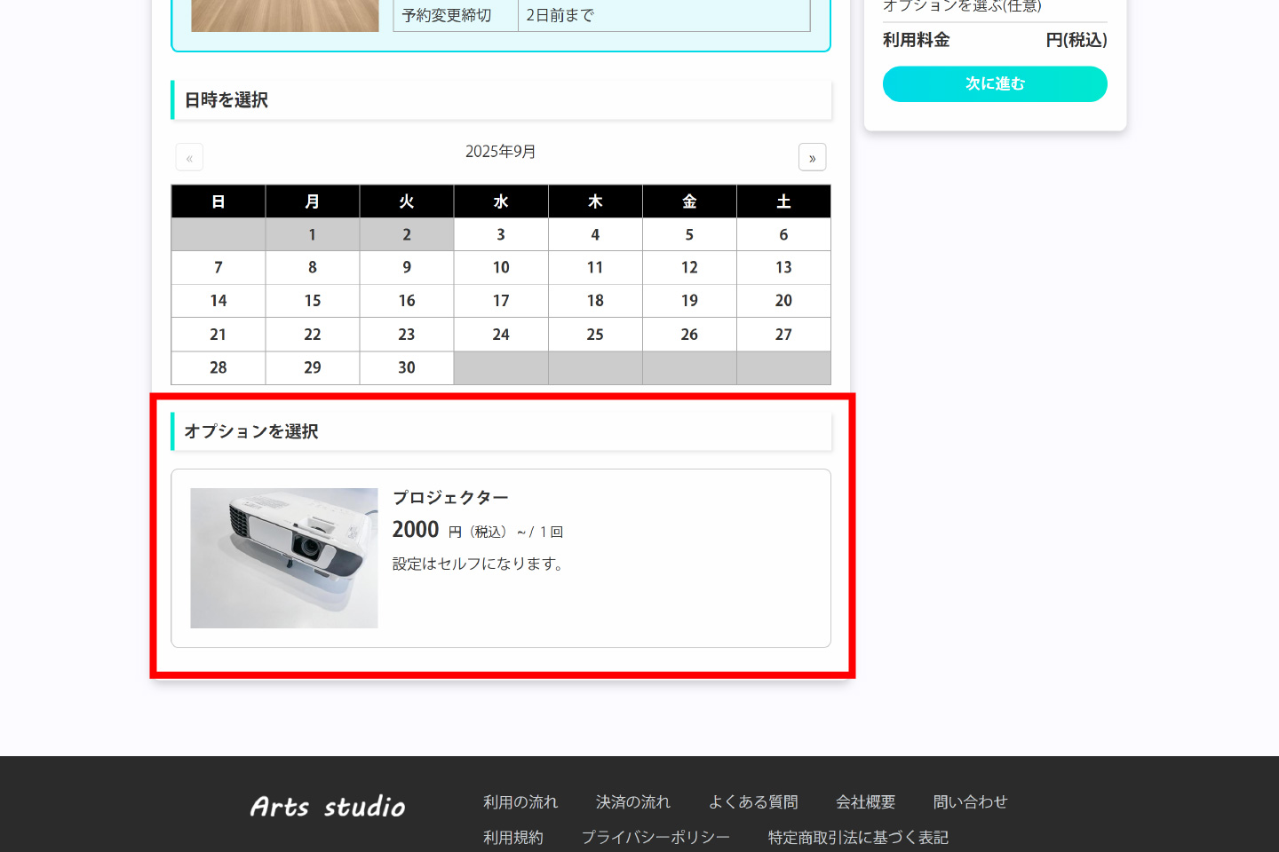The width and height of the screenshot is (1279, 852).
Task: Select the プロジェクター option title
Action: pyautogui.click(x=450, y=498)
